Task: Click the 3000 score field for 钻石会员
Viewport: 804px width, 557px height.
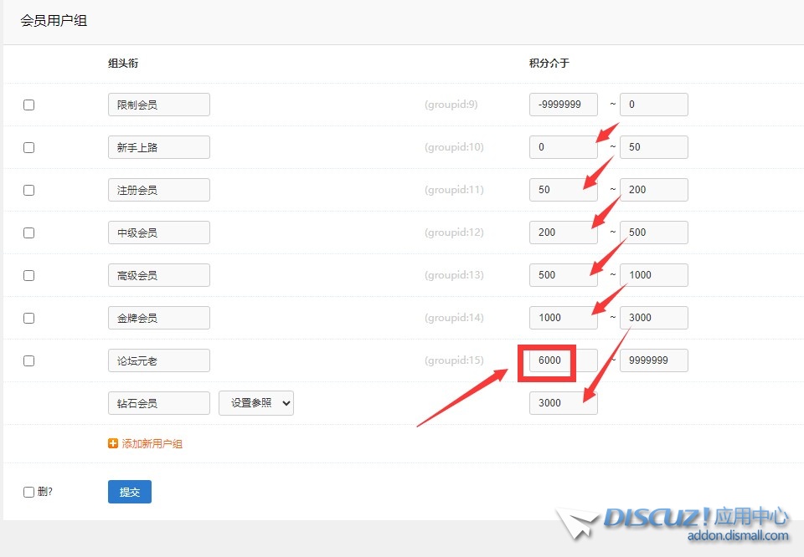Action: [564, 403]
